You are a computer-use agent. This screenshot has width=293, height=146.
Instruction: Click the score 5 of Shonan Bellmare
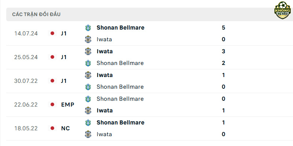(223, 28)
